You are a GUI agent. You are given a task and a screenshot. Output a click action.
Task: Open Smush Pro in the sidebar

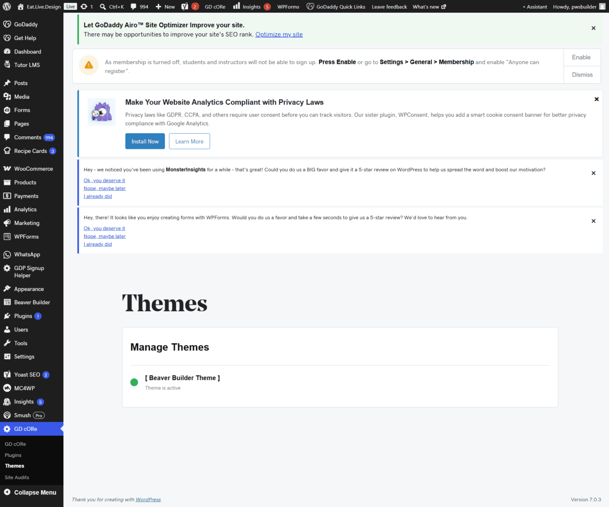pos(31,415)
